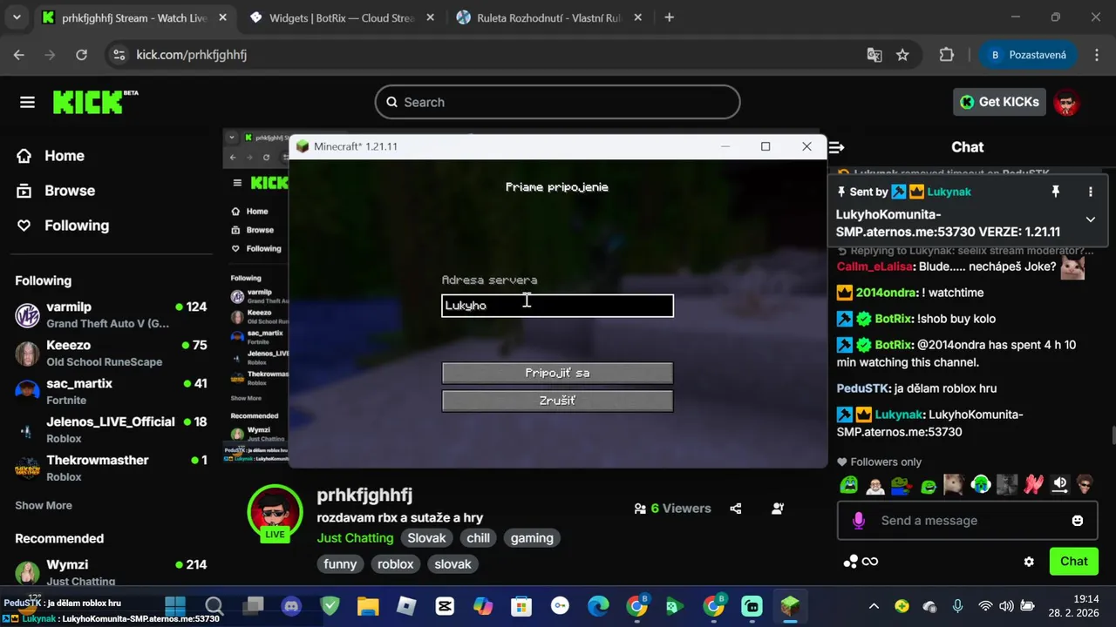Click the Pripojiť sa button in Minecraft
Viewport: 1116px width, 627px height.
pos(557,373)
